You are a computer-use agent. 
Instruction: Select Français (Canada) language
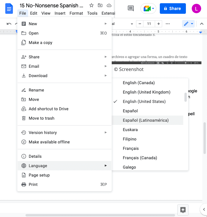pyautogui.click(x=147, y=158)
